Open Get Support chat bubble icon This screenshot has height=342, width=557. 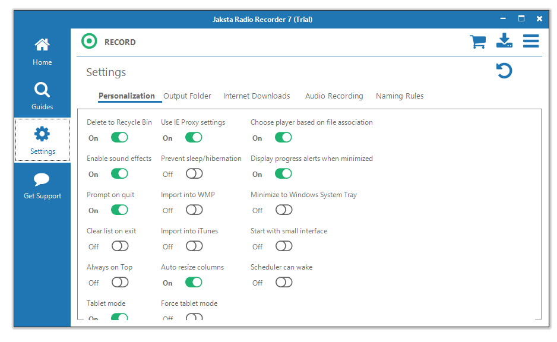click(x=42, y=179)
